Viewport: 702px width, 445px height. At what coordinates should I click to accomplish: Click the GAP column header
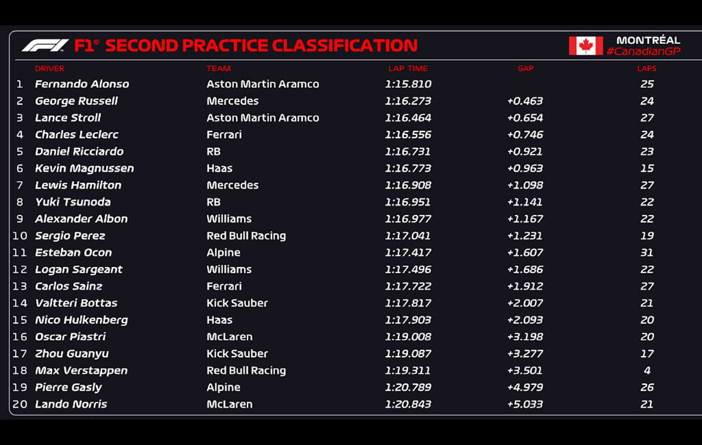tap(525, 68)
